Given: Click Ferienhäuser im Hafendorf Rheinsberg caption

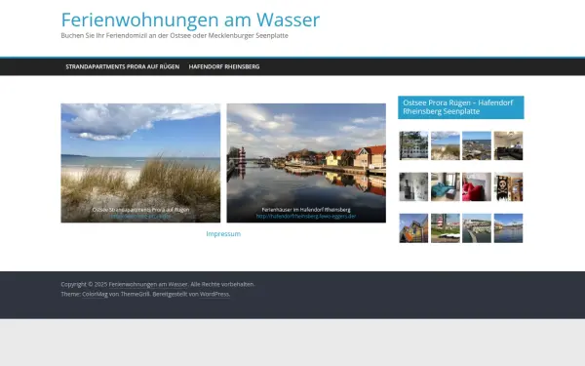Looking at the screenshot, I should 306,210.
